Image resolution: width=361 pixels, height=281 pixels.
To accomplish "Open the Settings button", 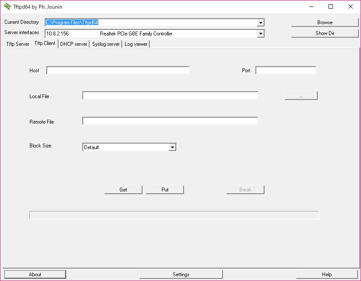I will [181, 275].
